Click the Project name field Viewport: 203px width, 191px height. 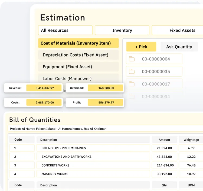[x=105, y=129]
